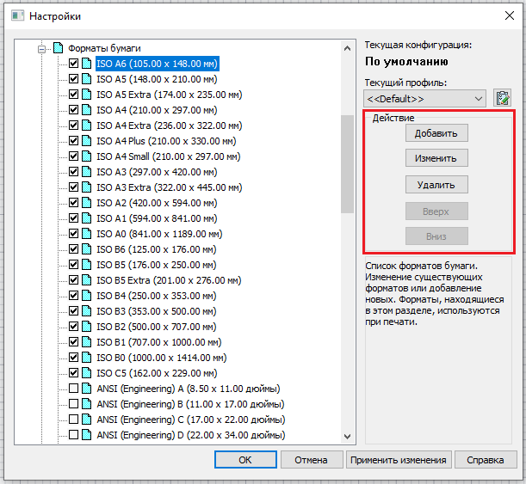Enable the ANSI (Engineering) B checkbox
Image resolution: width=526 pixels, height=484 pixels.
click(x=73, y=404)
